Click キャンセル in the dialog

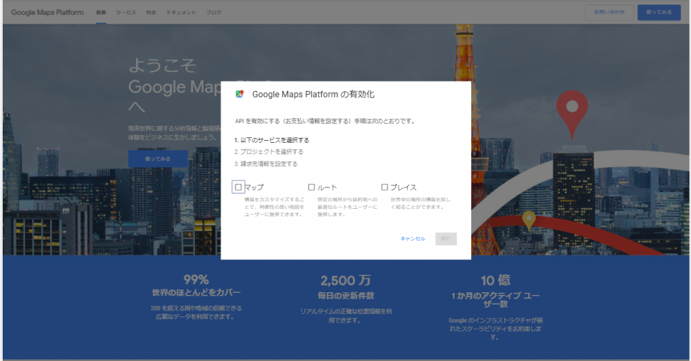click(413, 239)
